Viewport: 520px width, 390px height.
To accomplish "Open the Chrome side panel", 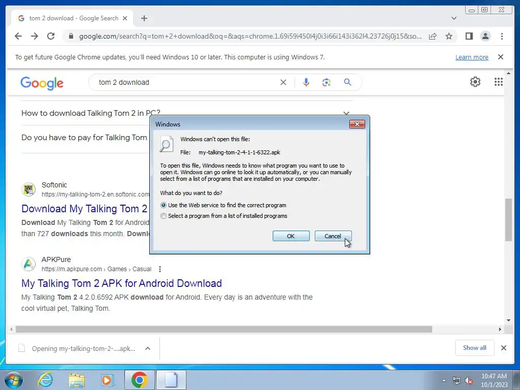I will point(469,36).
